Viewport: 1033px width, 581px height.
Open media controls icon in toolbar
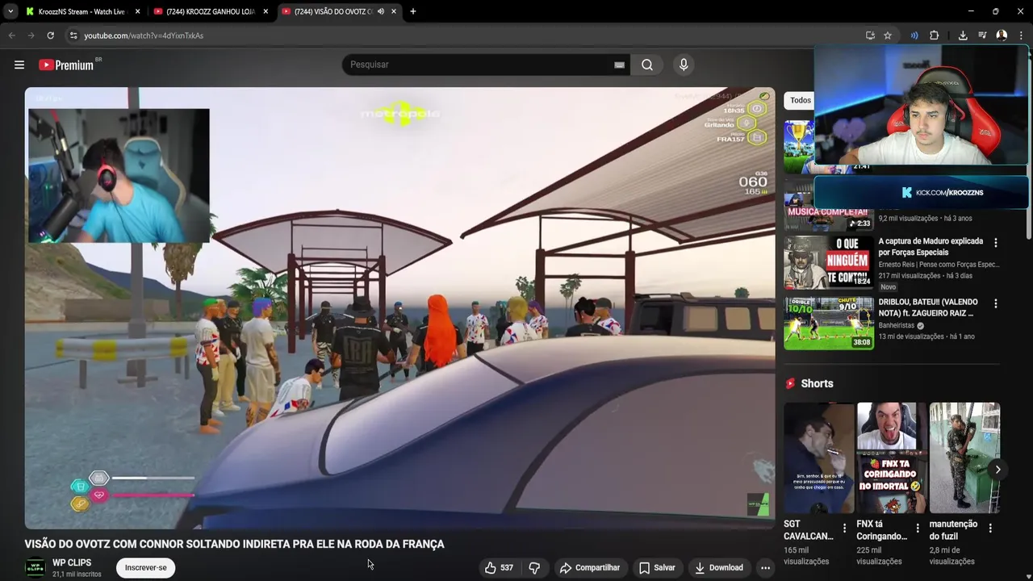[x=982, y=36]
